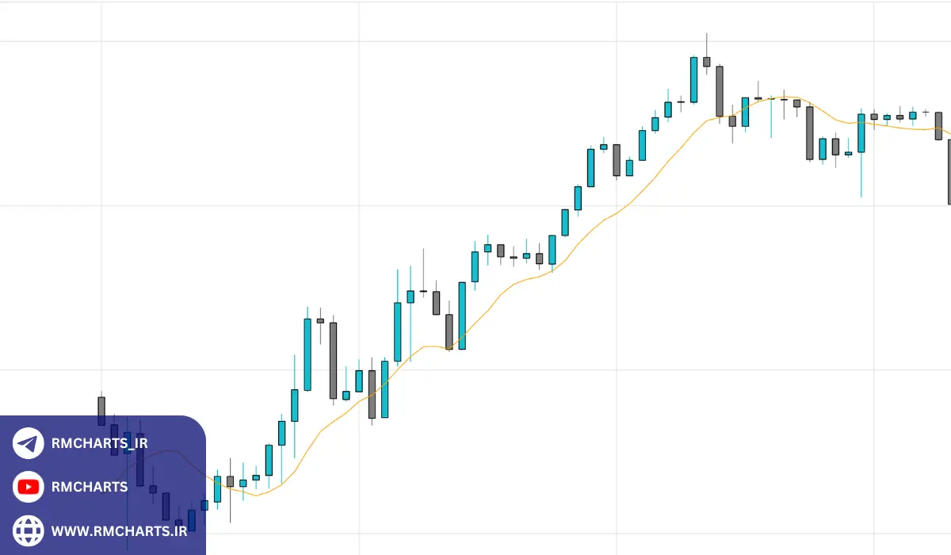This screenshot has height=555, width=951.
Task: Click the Telegram paper plane icon
Action: (x=28, y=443)
